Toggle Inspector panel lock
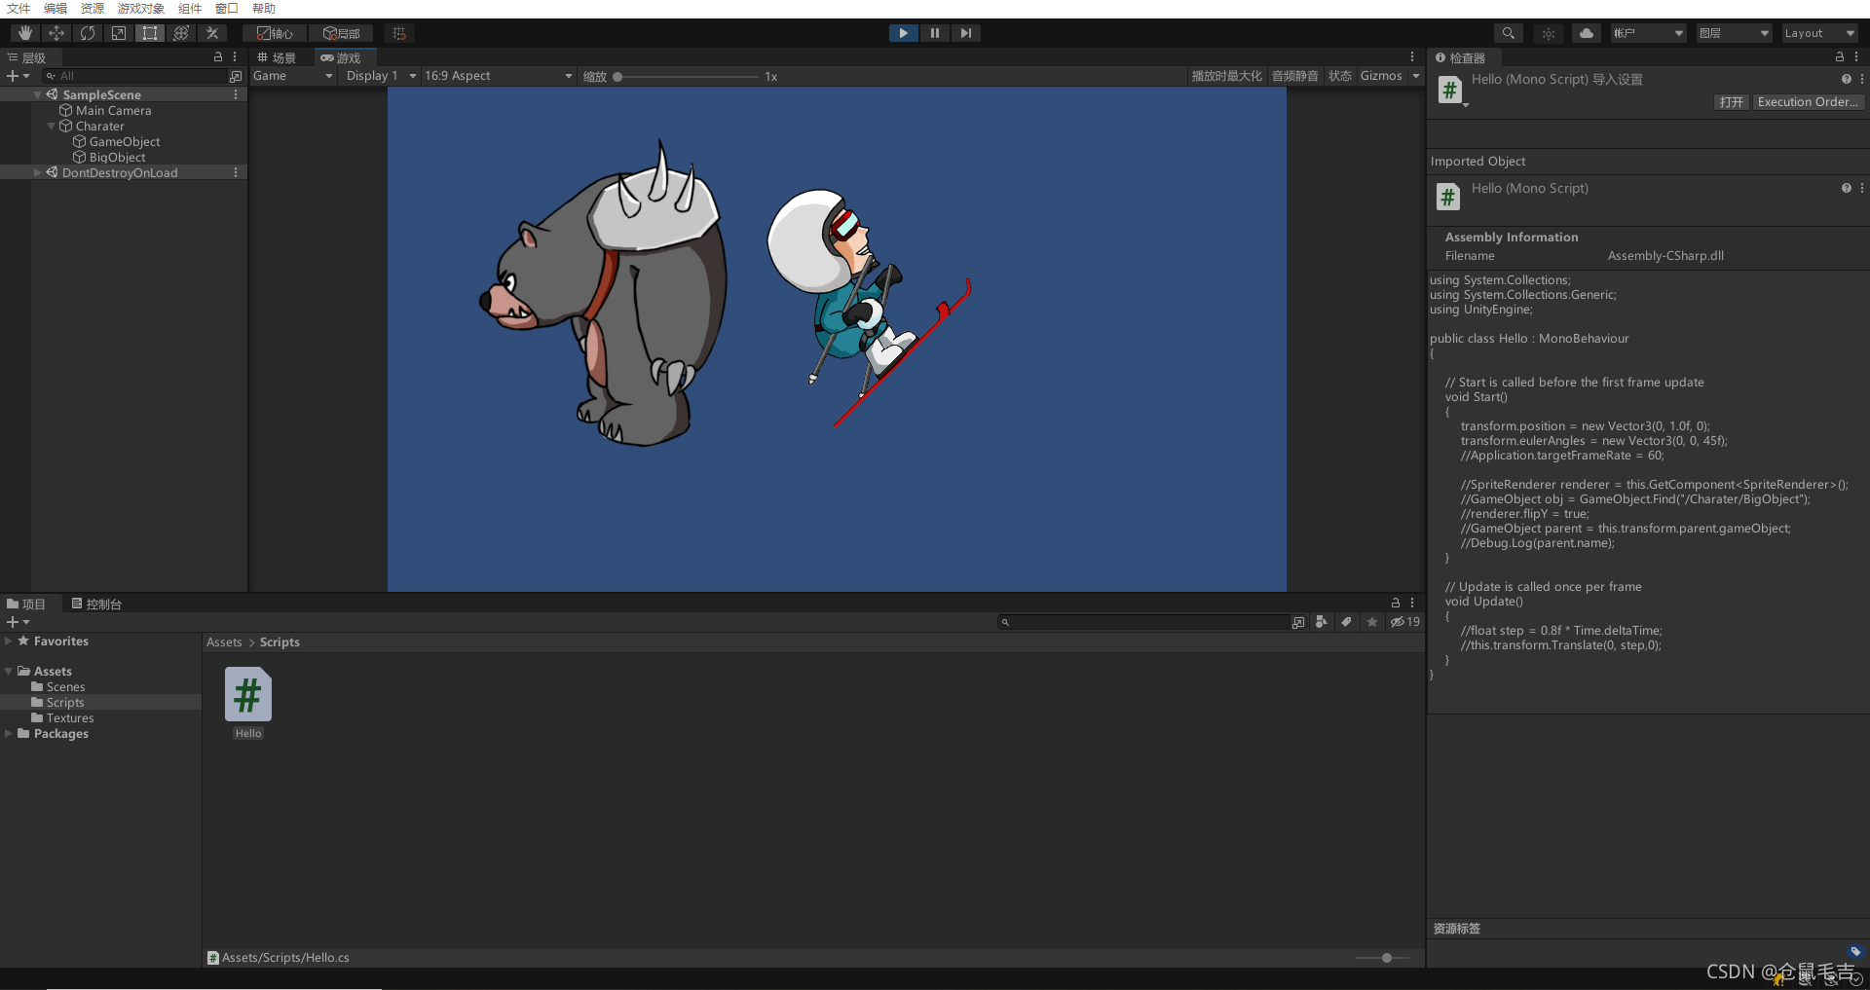 pos(1840,57)
